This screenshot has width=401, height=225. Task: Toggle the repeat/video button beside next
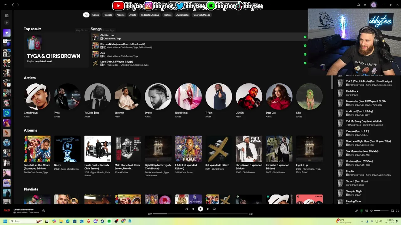click(x=214, y=209)
